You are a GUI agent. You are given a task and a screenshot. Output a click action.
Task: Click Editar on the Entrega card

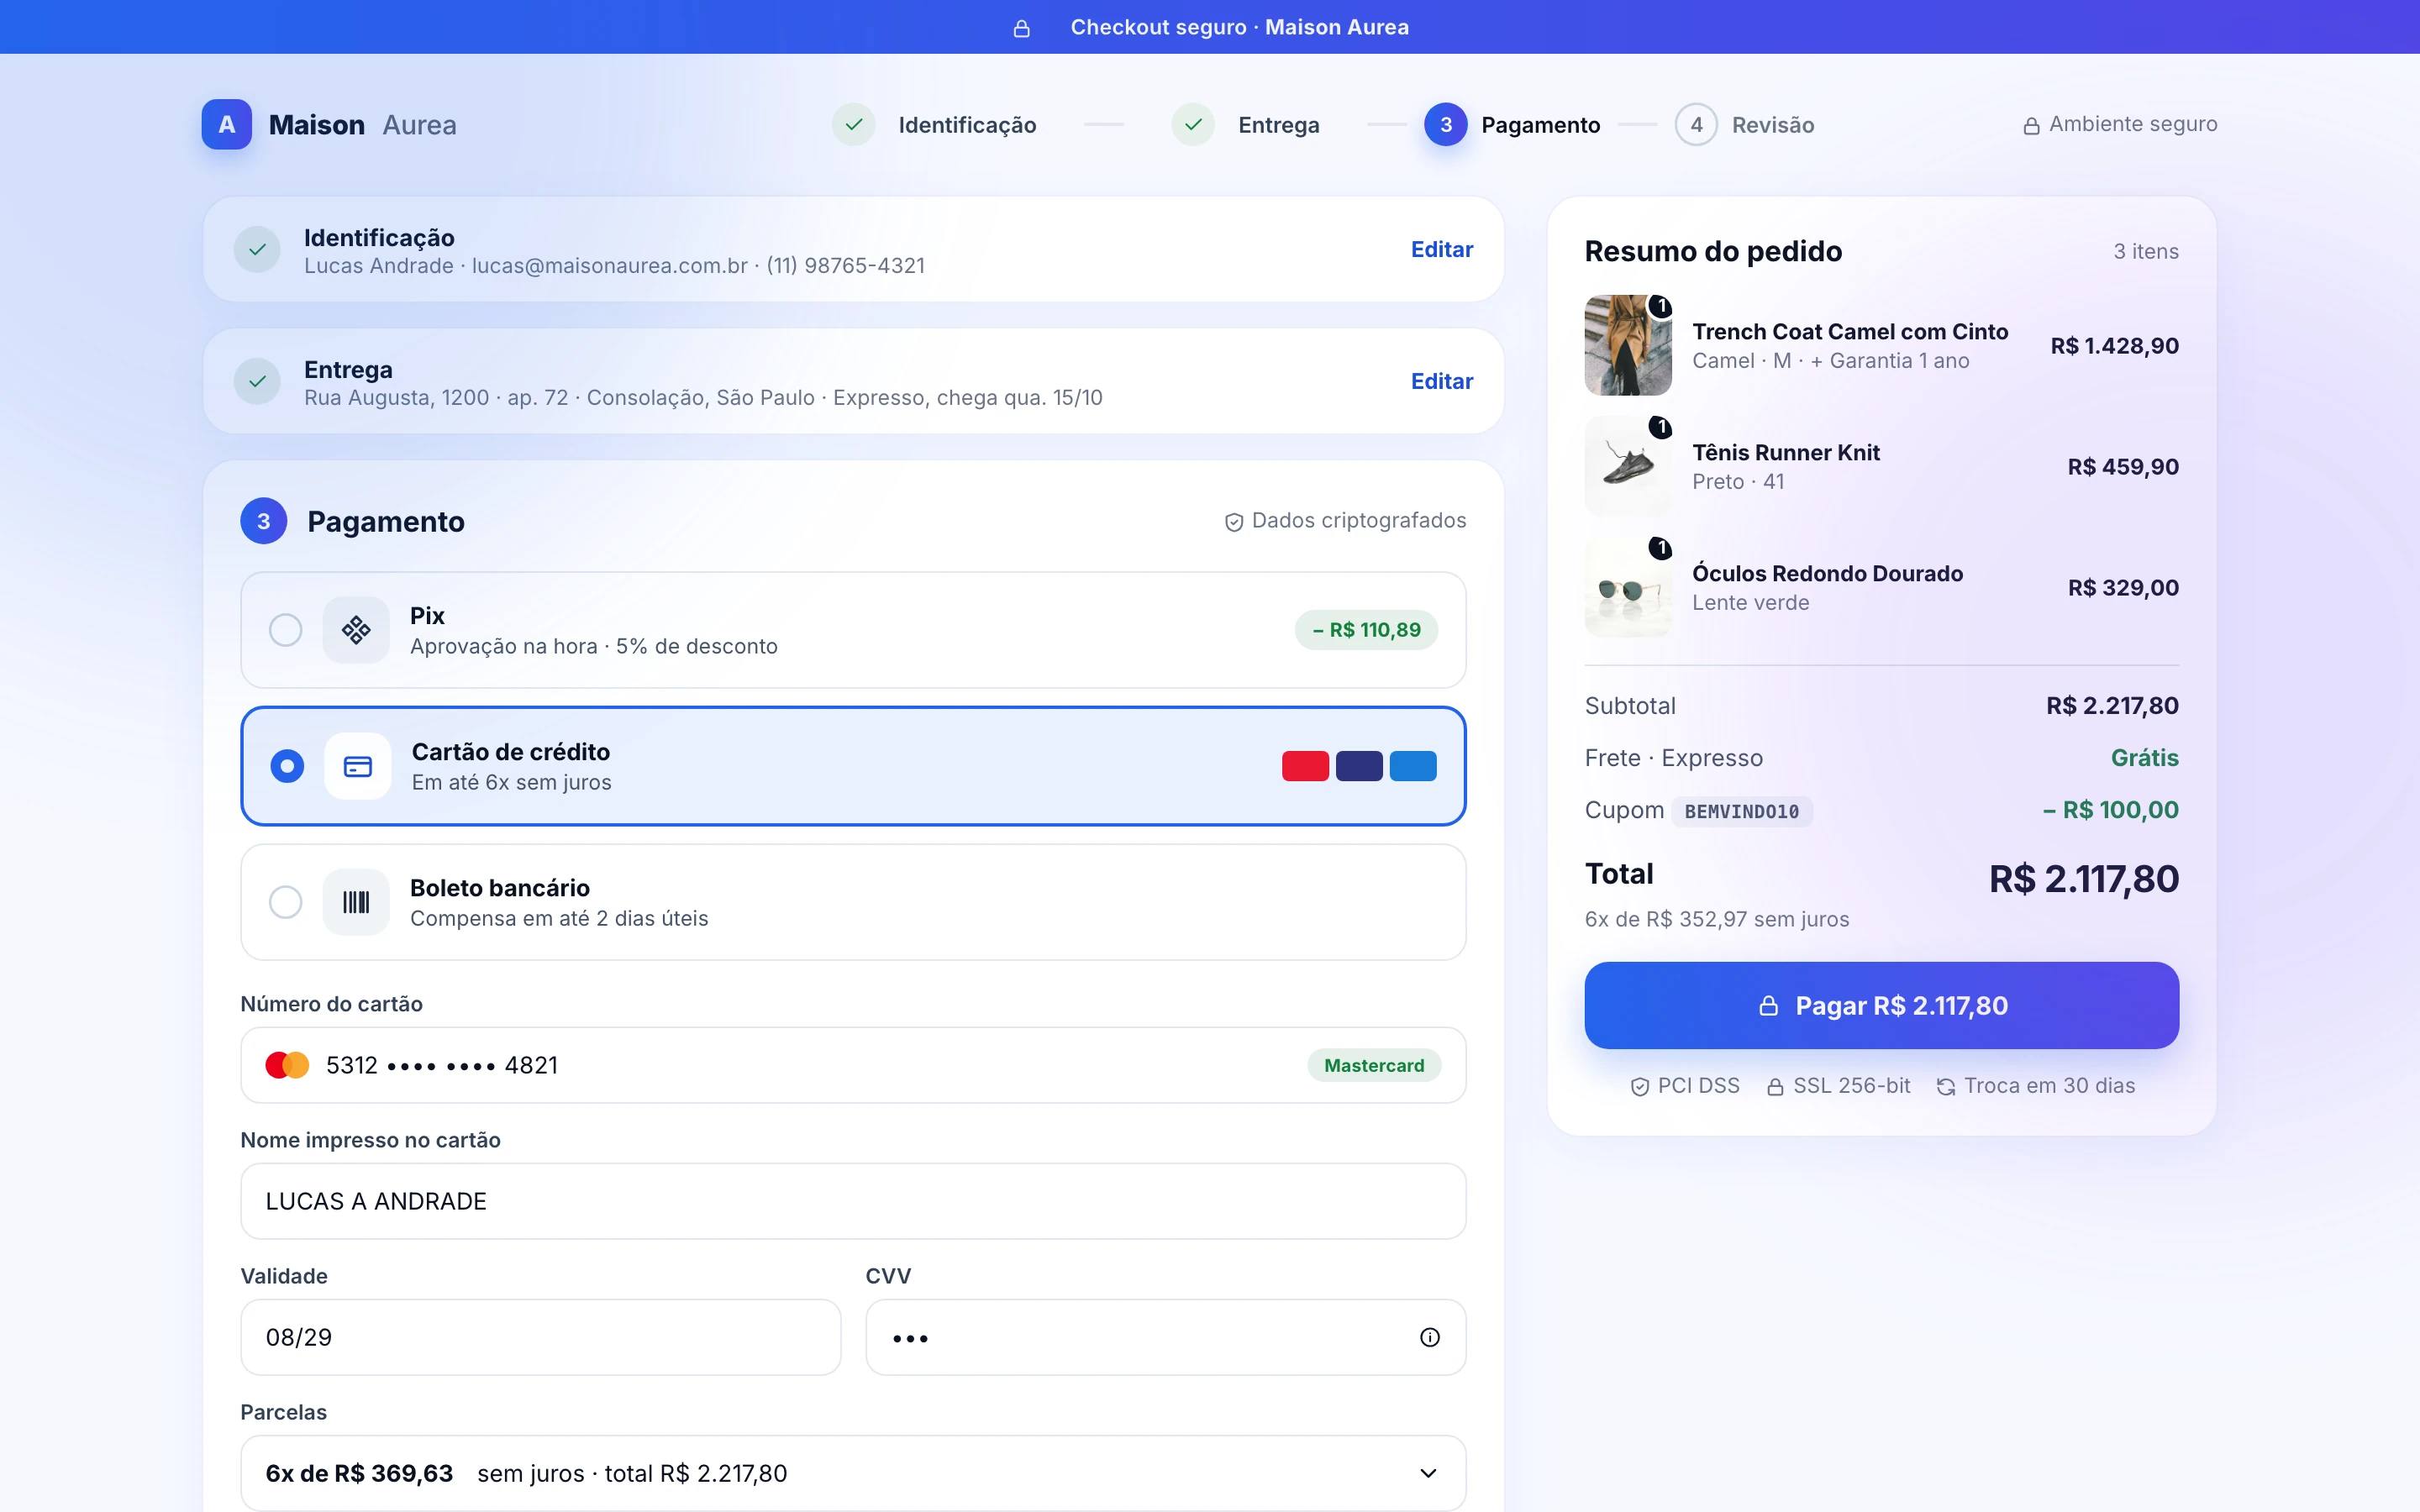tap(1441, 381)
